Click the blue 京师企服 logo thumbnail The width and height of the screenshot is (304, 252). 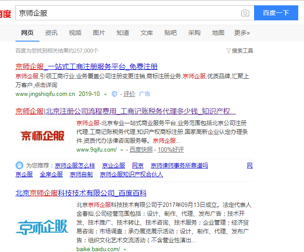[x=42, y=227]
